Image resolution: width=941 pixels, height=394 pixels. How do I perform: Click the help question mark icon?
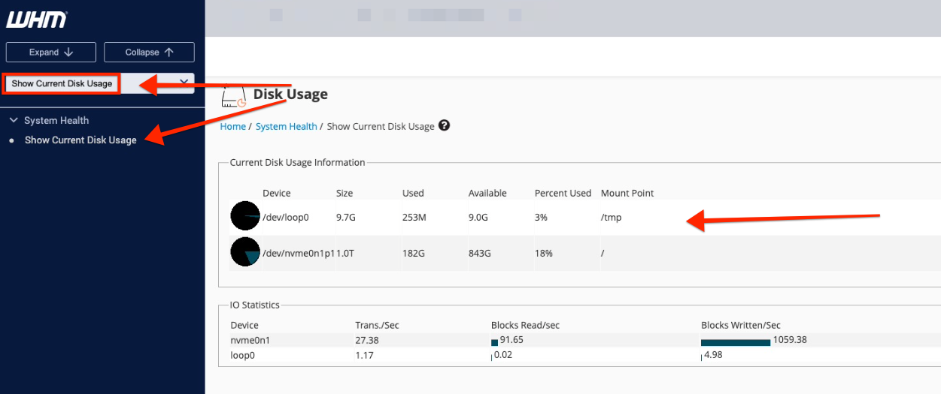click(x=444, y=126)
